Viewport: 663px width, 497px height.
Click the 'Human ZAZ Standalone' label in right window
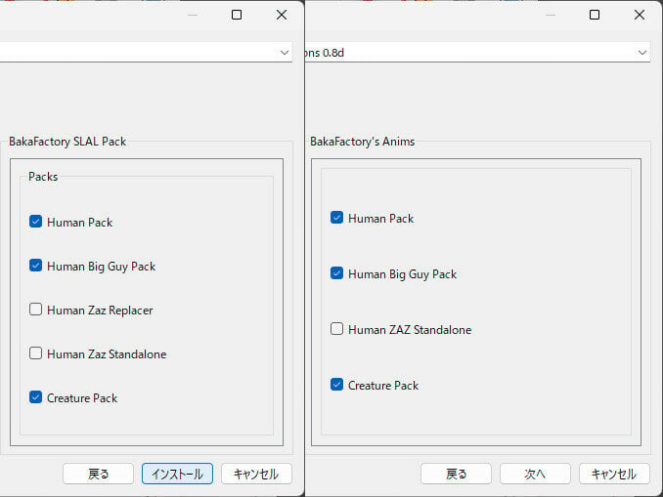coord(410,330)
